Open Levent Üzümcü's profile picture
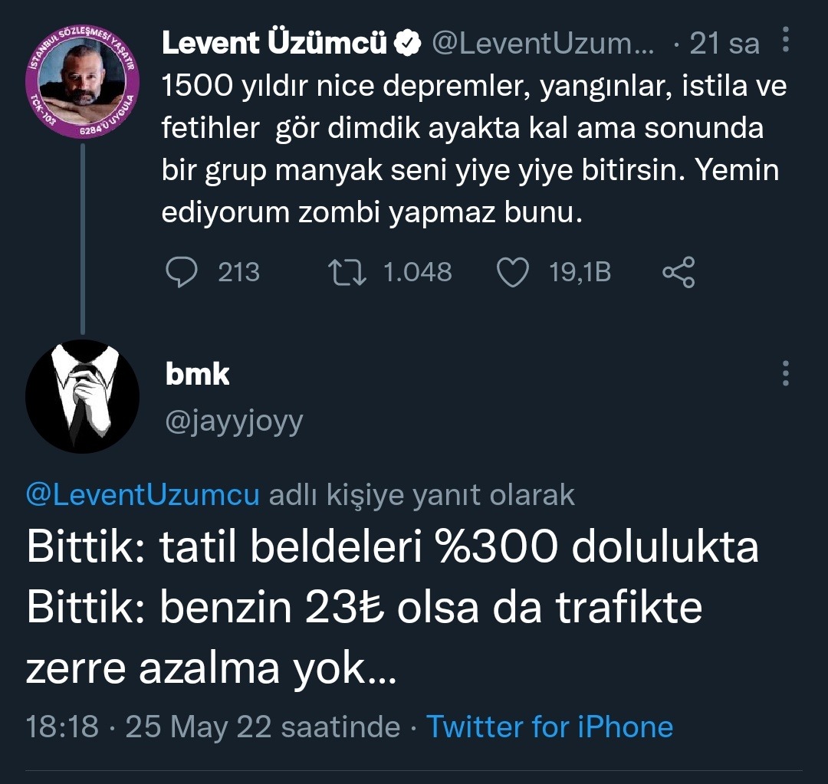This screenshot has height=784, width=828. click(81, 83)
